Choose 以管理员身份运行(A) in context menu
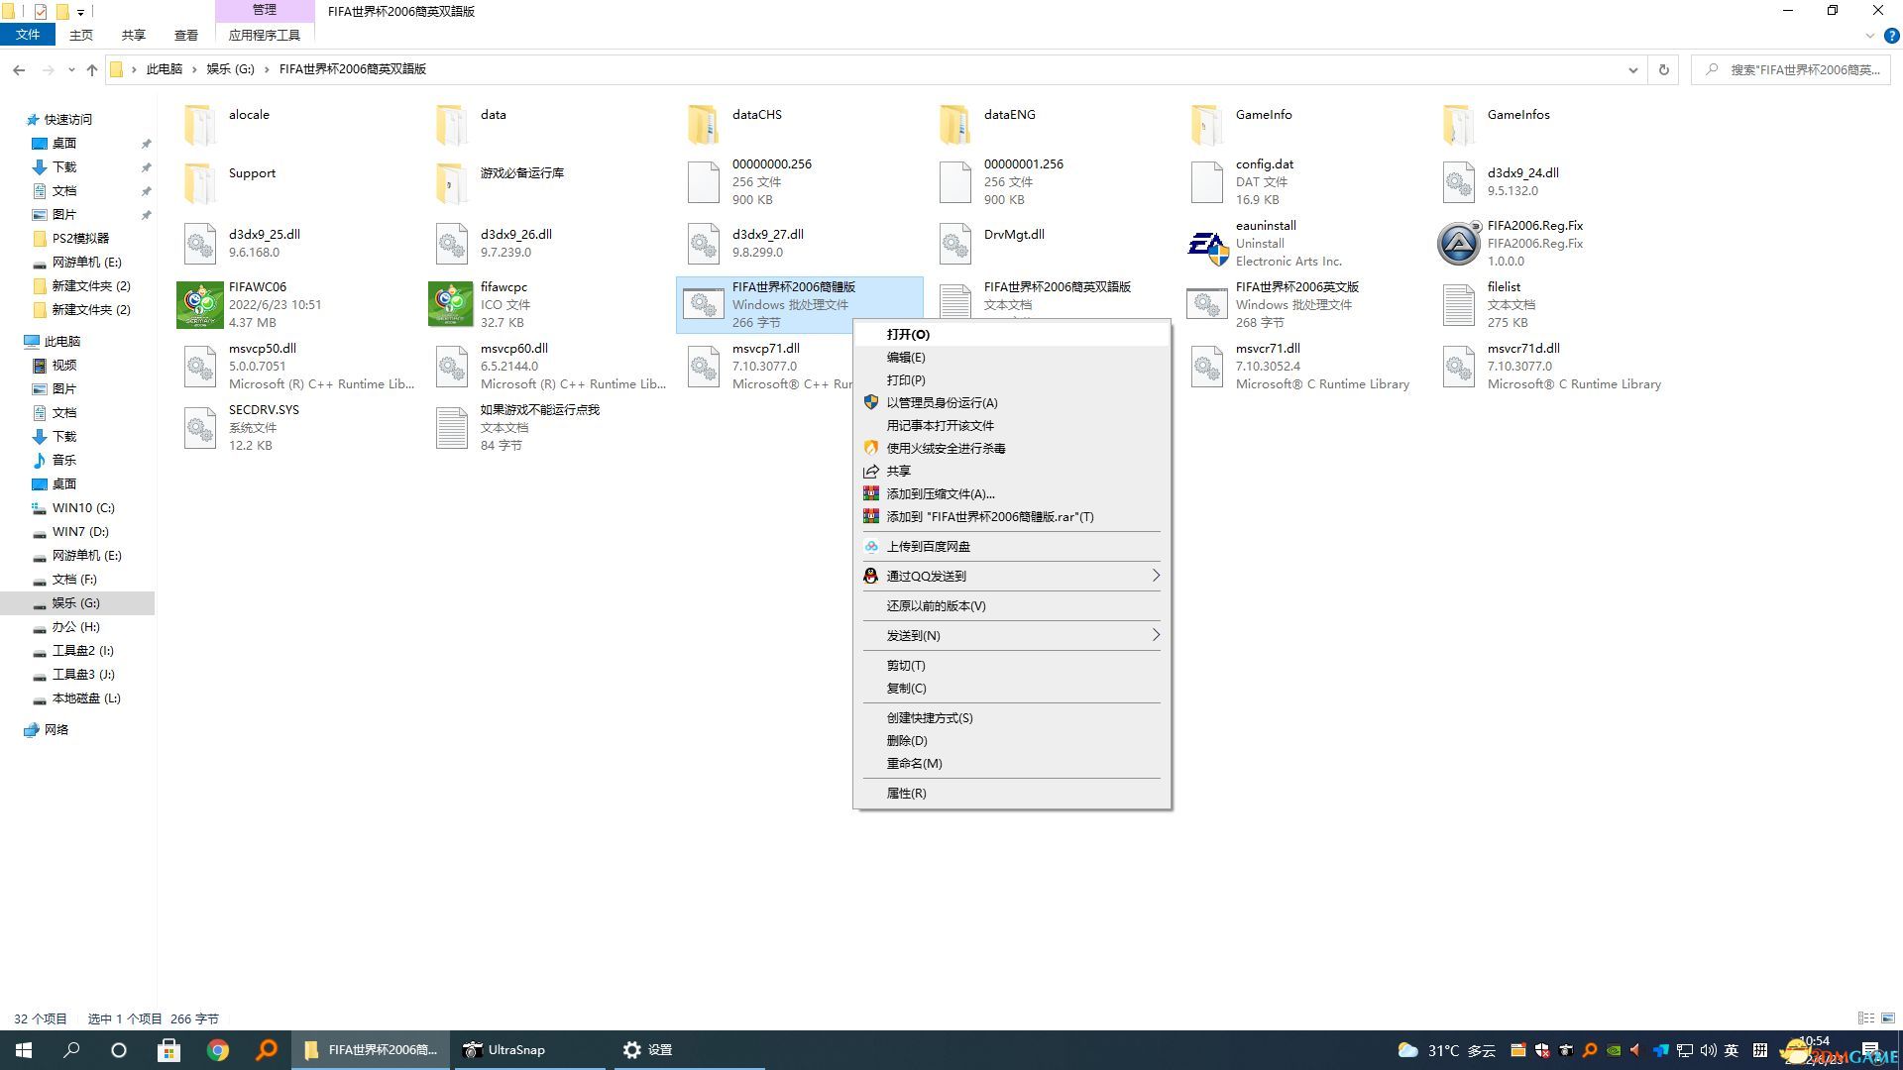The image size is (1903, 1070). point(1012,403)
